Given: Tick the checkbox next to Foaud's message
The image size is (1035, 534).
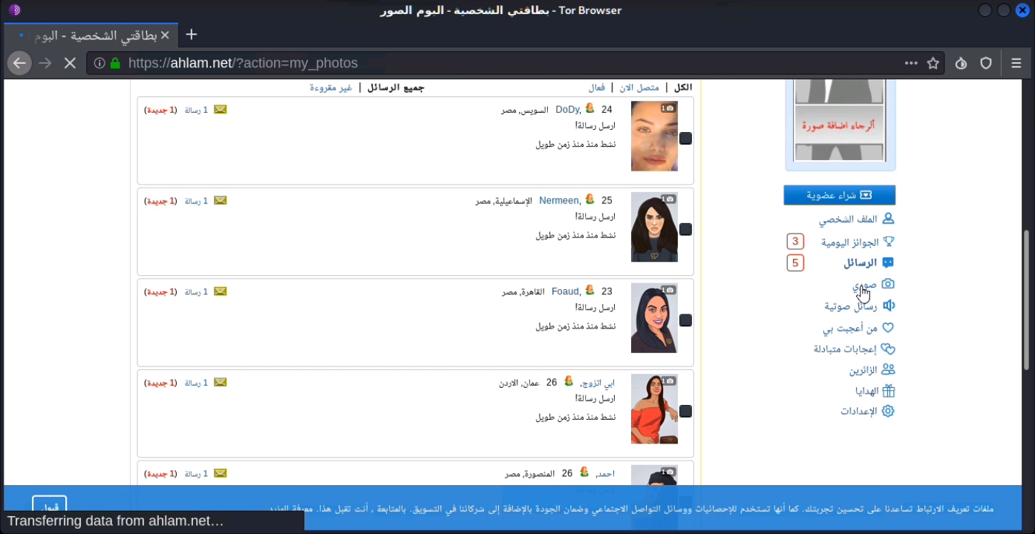Looking at the screenshot, I should coord(685,320).
